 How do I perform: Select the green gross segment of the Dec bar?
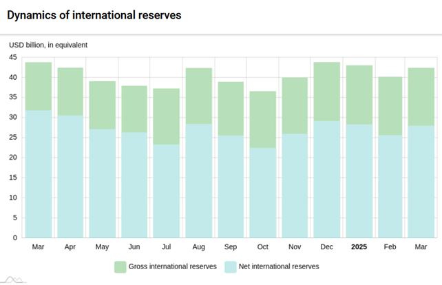click(327, 91)
